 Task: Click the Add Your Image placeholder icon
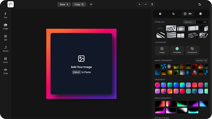[81, 58]
